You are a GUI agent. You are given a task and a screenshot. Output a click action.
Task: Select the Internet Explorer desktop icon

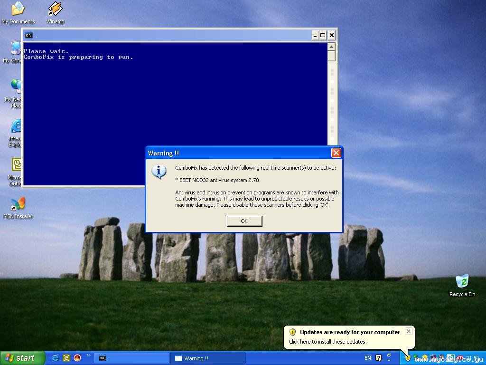point(15,133)
